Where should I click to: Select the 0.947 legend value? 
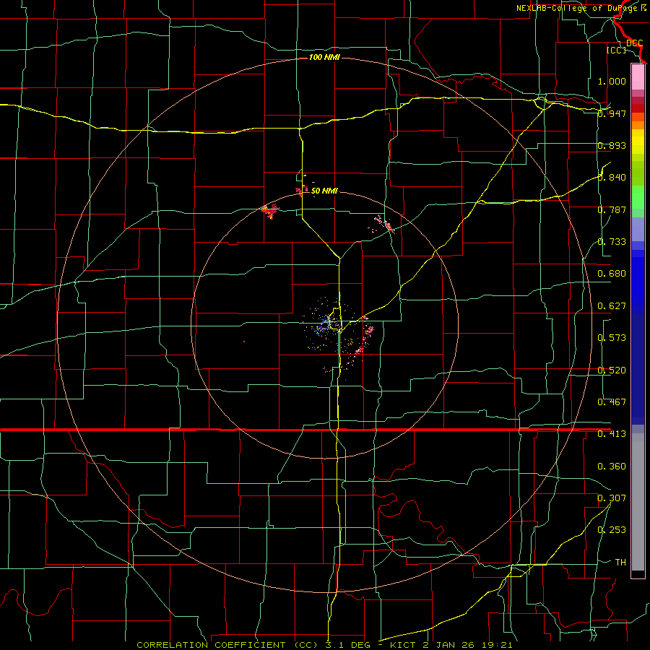tap(612, 113)
